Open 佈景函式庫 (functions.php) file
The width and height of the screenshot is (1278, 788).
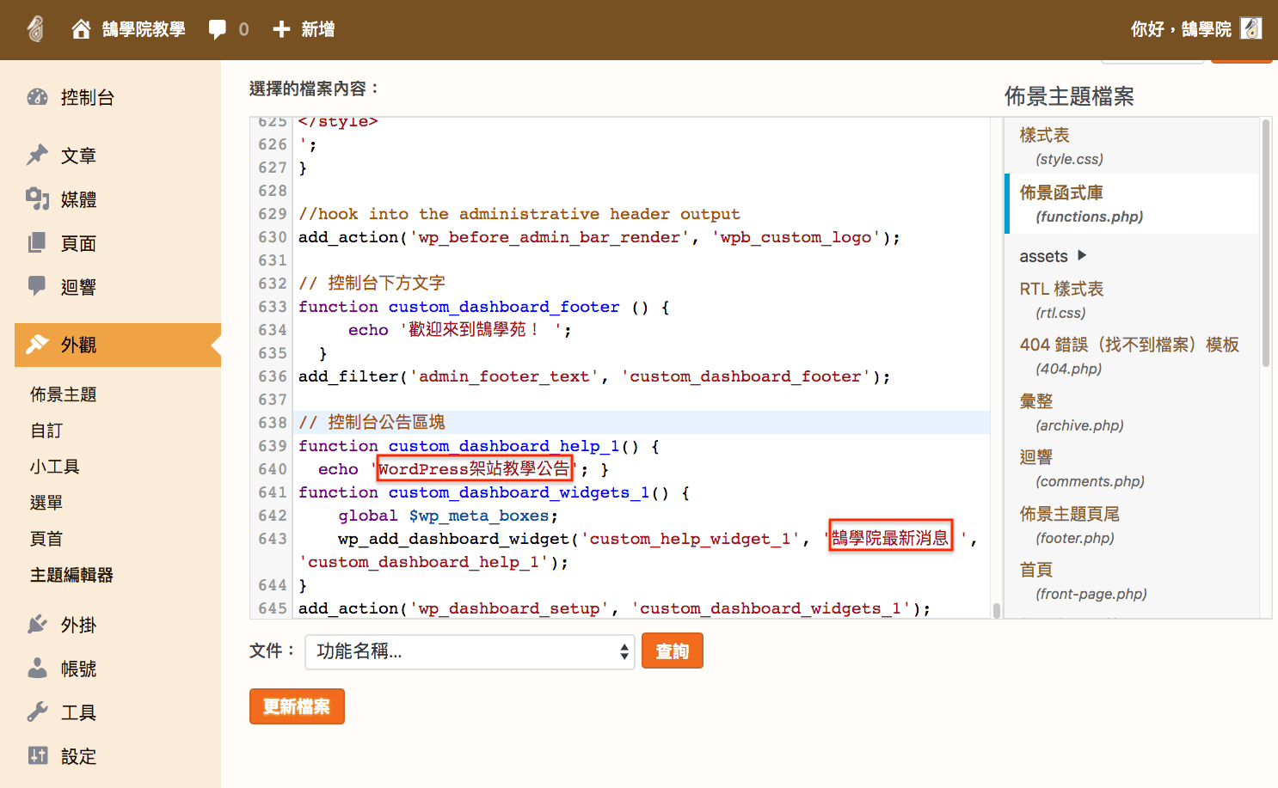click(x=1132, y=204)
